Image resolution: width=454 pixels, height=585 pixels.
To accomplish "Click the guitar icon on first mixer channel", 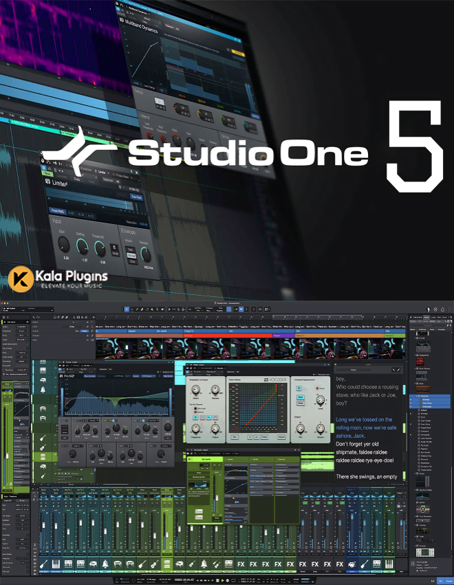I will (43, 564).
